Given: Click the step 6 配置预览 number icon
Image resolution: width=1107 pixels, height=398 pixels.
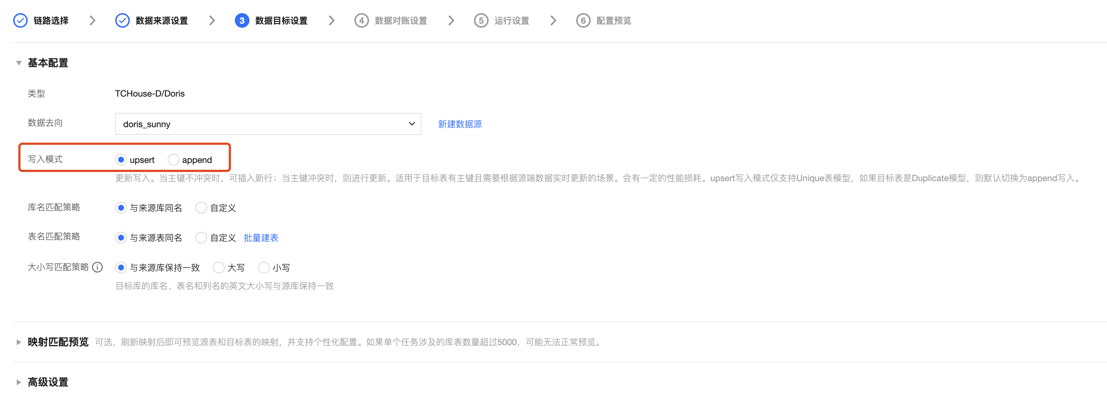Looking at the screenshot, I should (583, 20).
